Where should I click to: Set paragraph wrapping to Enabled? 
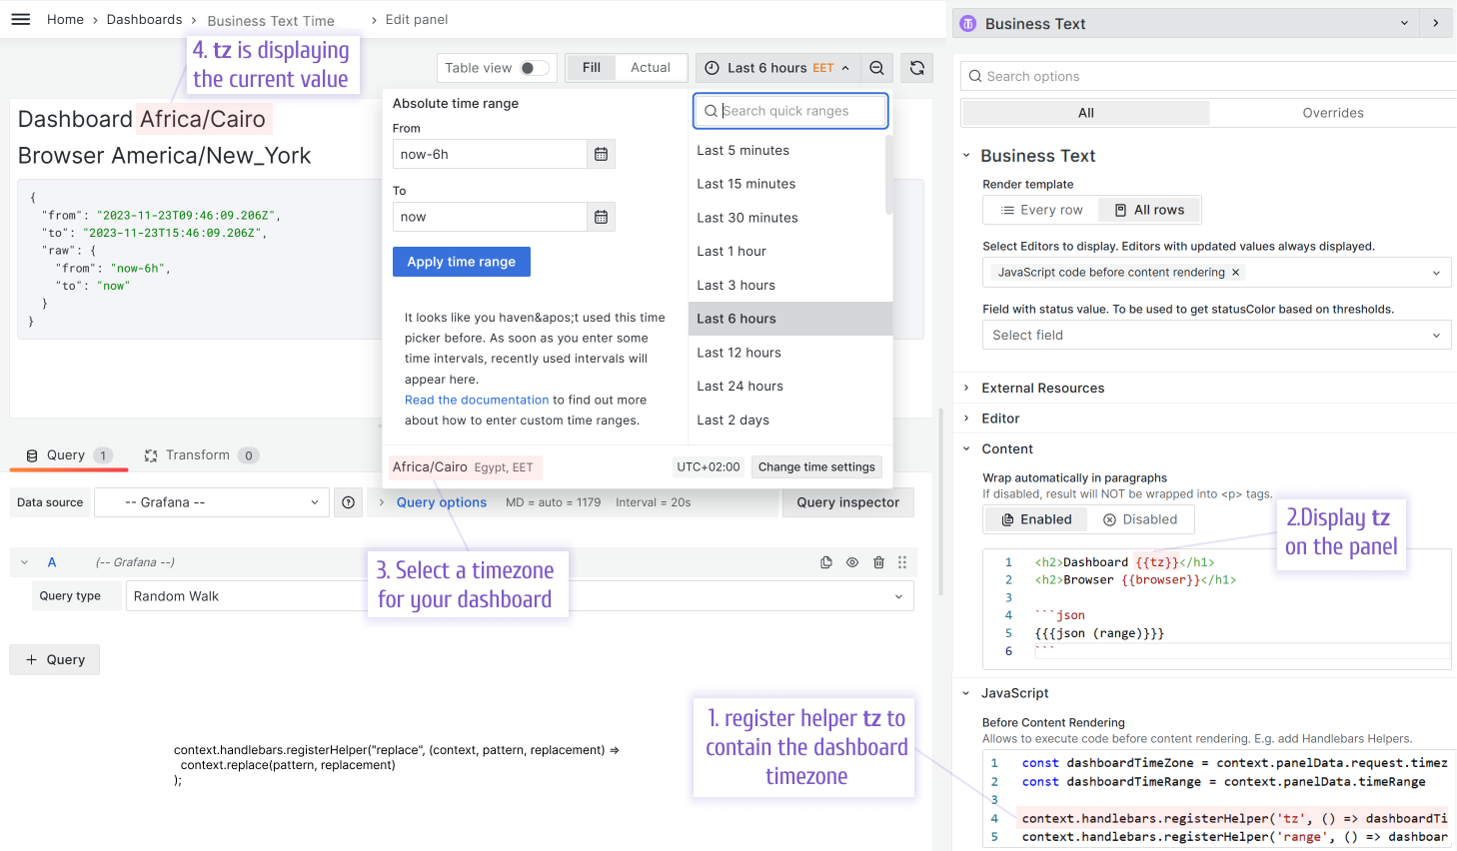click(1036, 519)
